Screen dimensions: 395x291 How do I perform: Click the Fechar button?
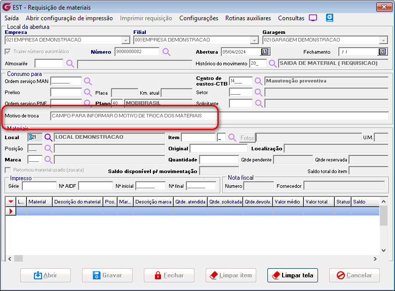coord(169,275)
